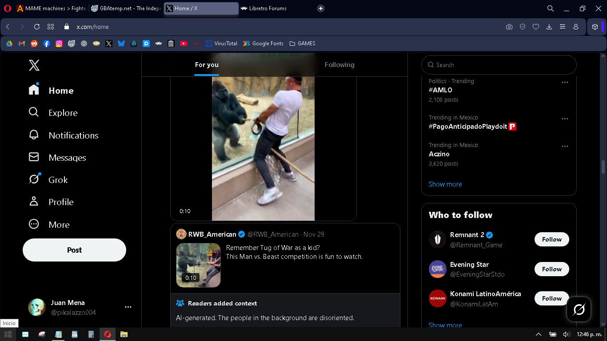The width and height of the screenshot is (607, 341).
Task: Click the volume icon in system tray
Action: [566, 334]
